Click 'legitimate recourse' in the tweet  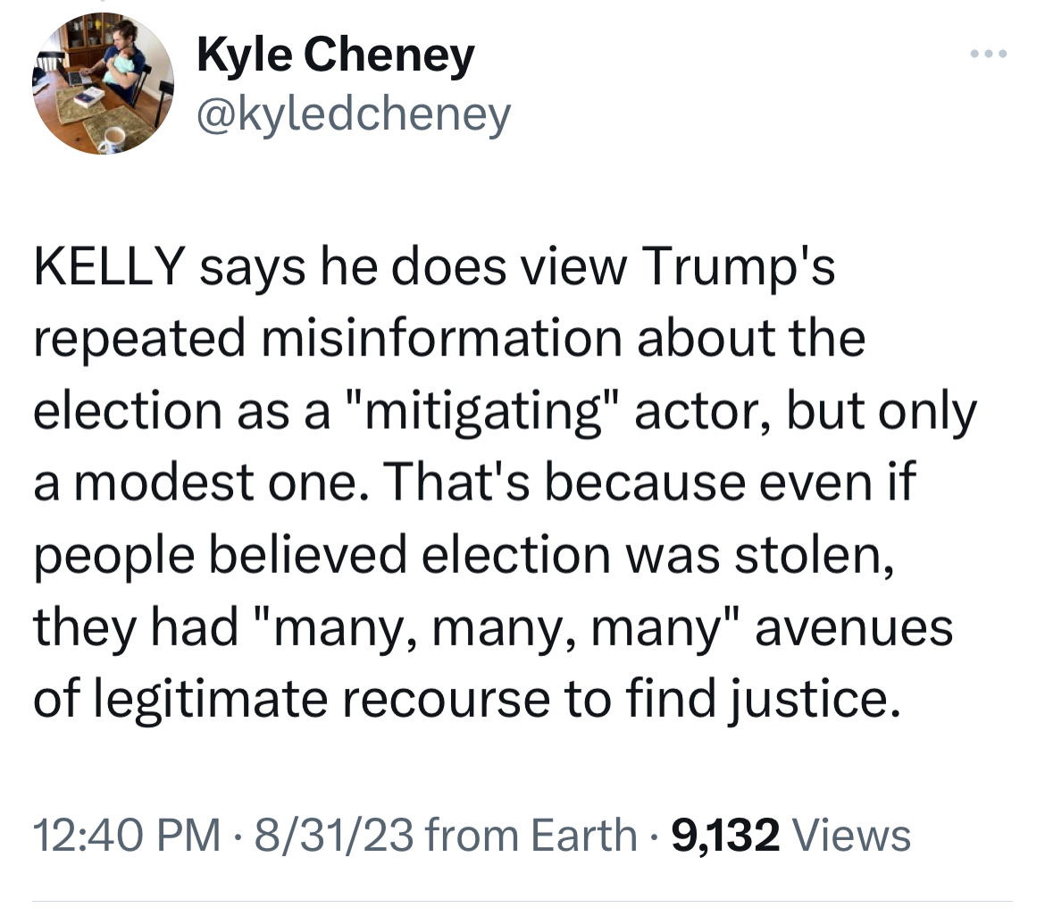tap(322, 700)
